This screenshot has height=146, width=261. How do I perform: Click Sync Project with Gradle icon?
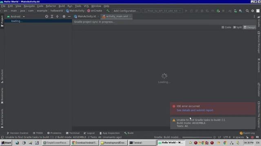point(230,11)
